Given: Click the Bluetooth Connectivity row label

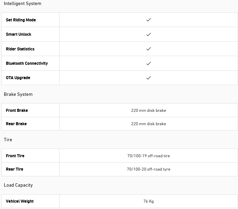Looking at the screenshot, I should point(27,63).
